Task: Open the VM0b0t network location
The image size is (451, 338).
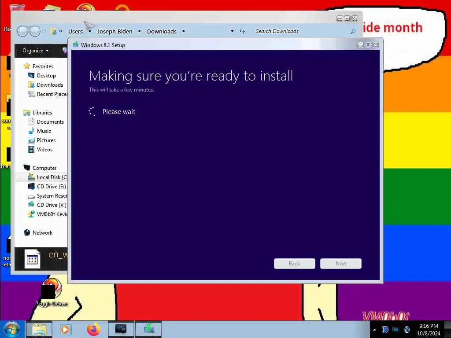Action: 52,214
